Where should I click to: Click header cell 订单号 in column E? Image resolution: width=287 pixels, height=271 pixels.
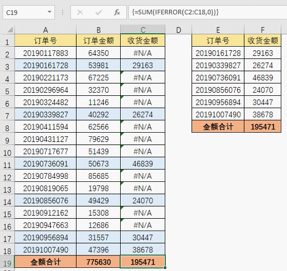218,40
